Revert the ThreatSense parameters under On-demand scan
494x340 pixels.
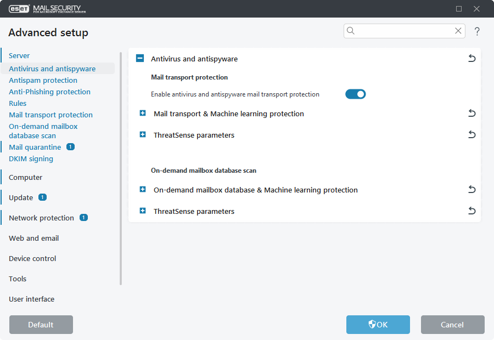[x=471, y=211]
